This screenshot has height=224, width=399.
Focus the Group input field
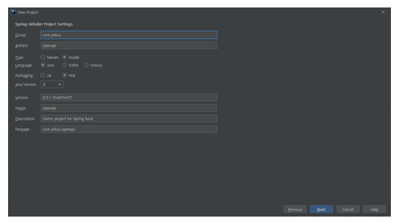(129, 35)
